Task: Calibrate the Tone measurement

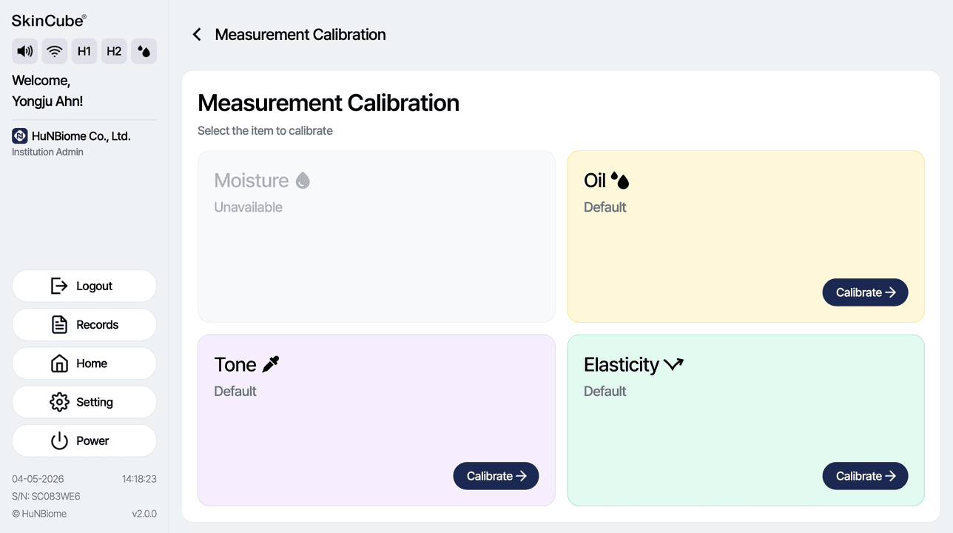Action: (x=496, y=476)
